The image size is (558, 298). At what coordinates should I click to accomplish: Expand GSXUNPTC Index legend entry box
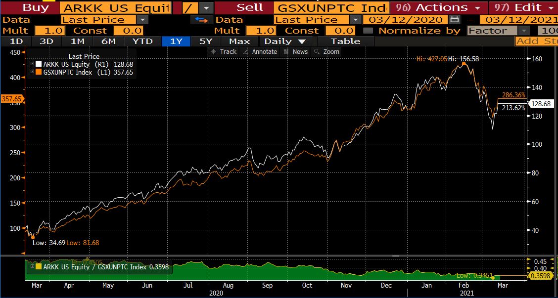click(x=32, y=72)
